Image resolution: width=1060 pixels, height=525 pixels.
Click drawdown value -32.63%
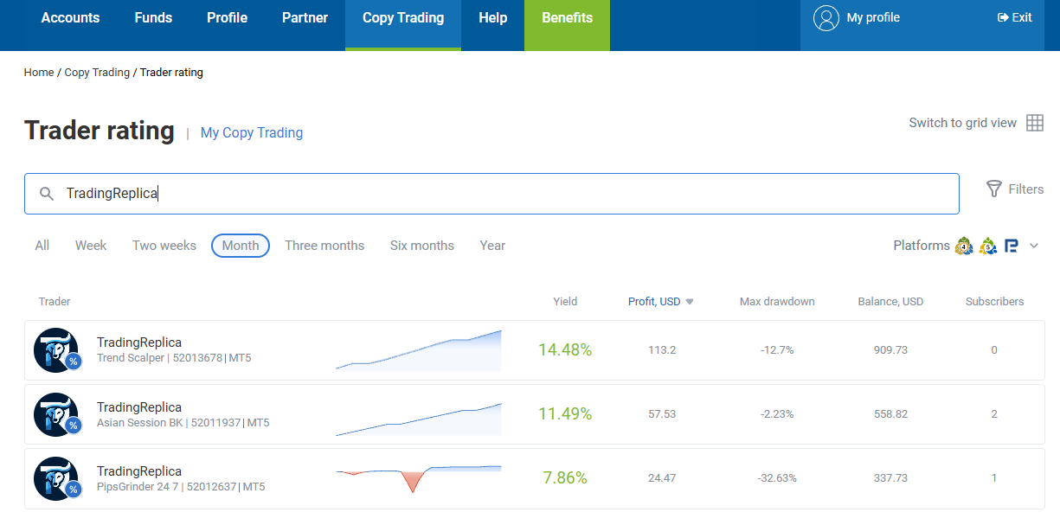click(x=777, y=478)
